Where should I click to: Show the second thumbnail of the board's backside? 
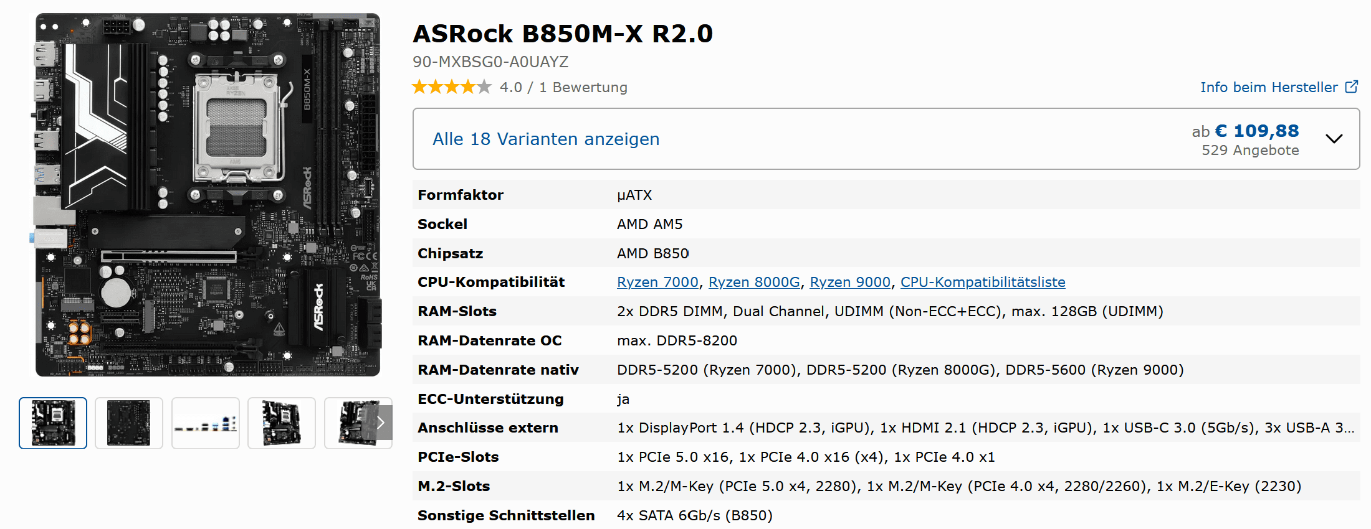coord(129,423)
